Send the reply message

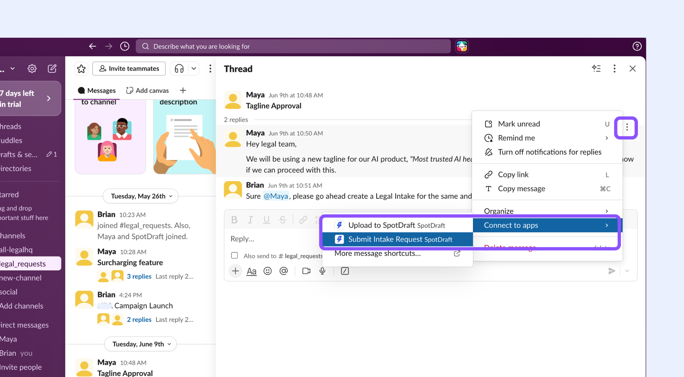[x=612, y=271]
